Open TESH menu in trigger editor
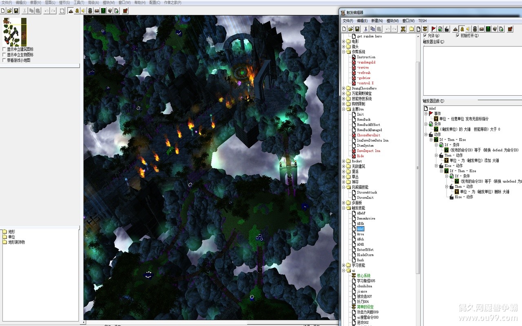Viewport: 522px width, 326px height. 422,21
